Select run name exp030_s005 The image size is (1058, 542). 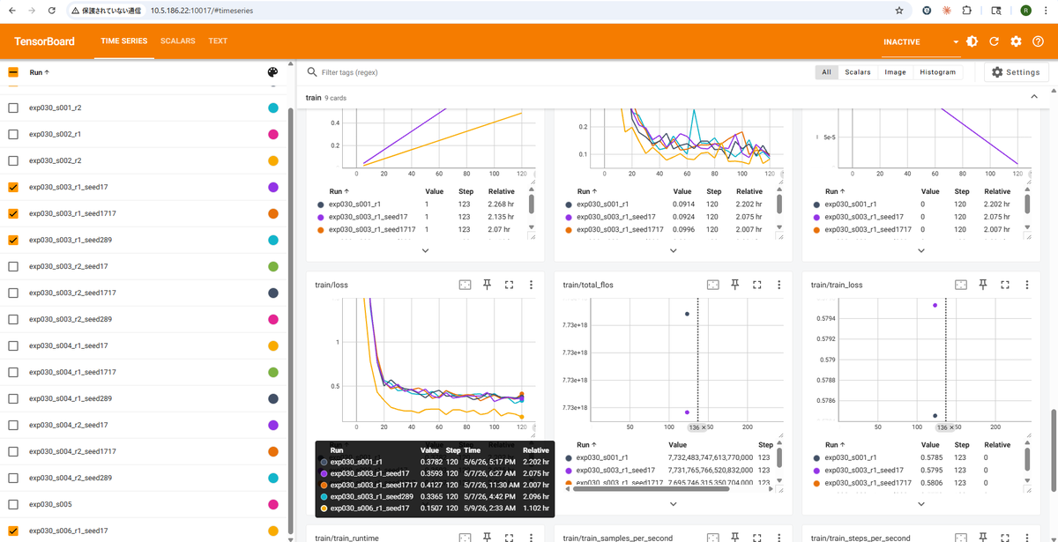50,504
